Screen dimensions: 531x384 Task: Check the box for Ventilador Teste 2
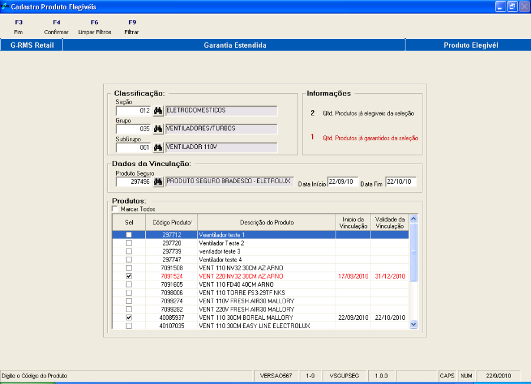(129, 243)
